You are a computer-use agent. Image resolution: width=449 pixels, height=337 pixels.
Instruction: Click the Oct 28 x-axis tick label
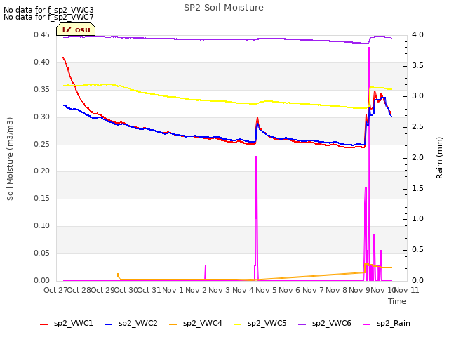coord(79,290)
